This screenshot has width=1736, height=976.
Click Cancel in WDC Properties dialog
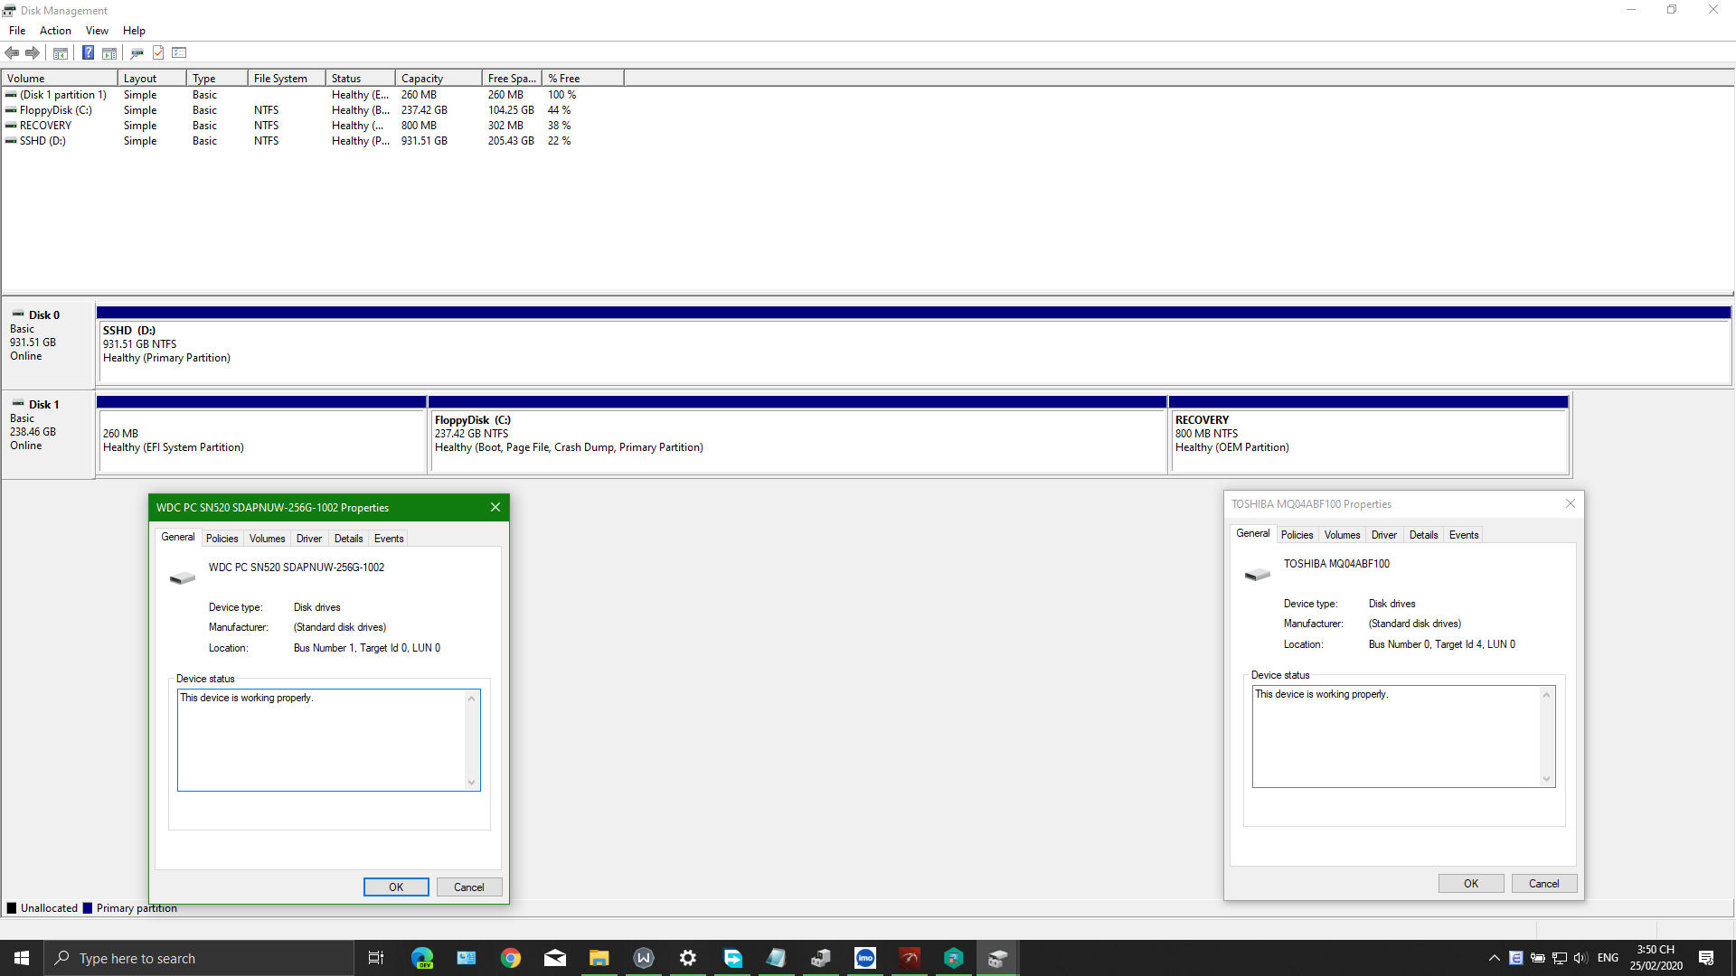click(469, 887)
